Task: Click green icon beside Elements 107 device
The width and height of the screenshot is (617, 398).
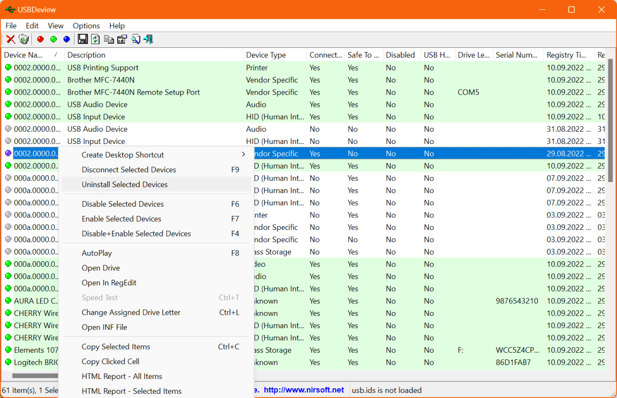Action: point(8,350)
